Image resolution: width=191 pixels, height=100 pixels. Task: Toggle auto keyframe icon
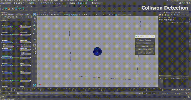click(x=186, y=93)
